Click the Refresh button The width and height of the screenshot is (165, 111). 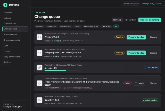click(x=117, y=20)
